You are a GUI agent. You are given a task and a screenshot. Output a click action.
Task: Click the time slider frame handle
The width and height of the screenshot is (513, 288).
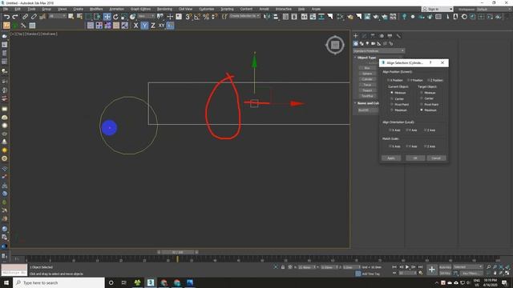coord(178,253)
